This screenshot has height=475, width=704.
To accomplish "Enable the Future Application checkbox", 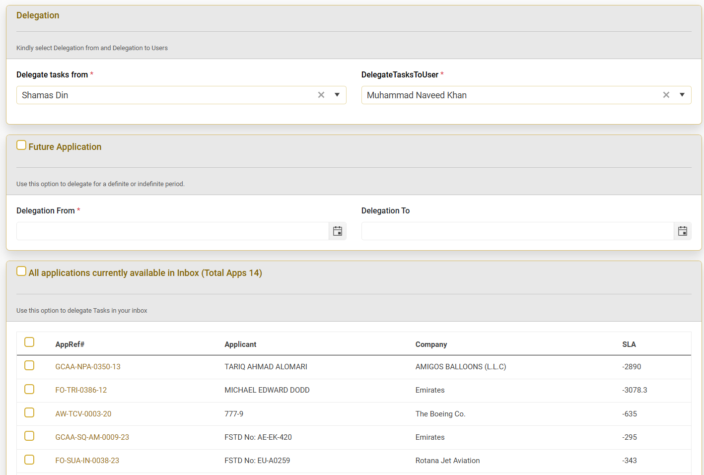I will point(21,145).
